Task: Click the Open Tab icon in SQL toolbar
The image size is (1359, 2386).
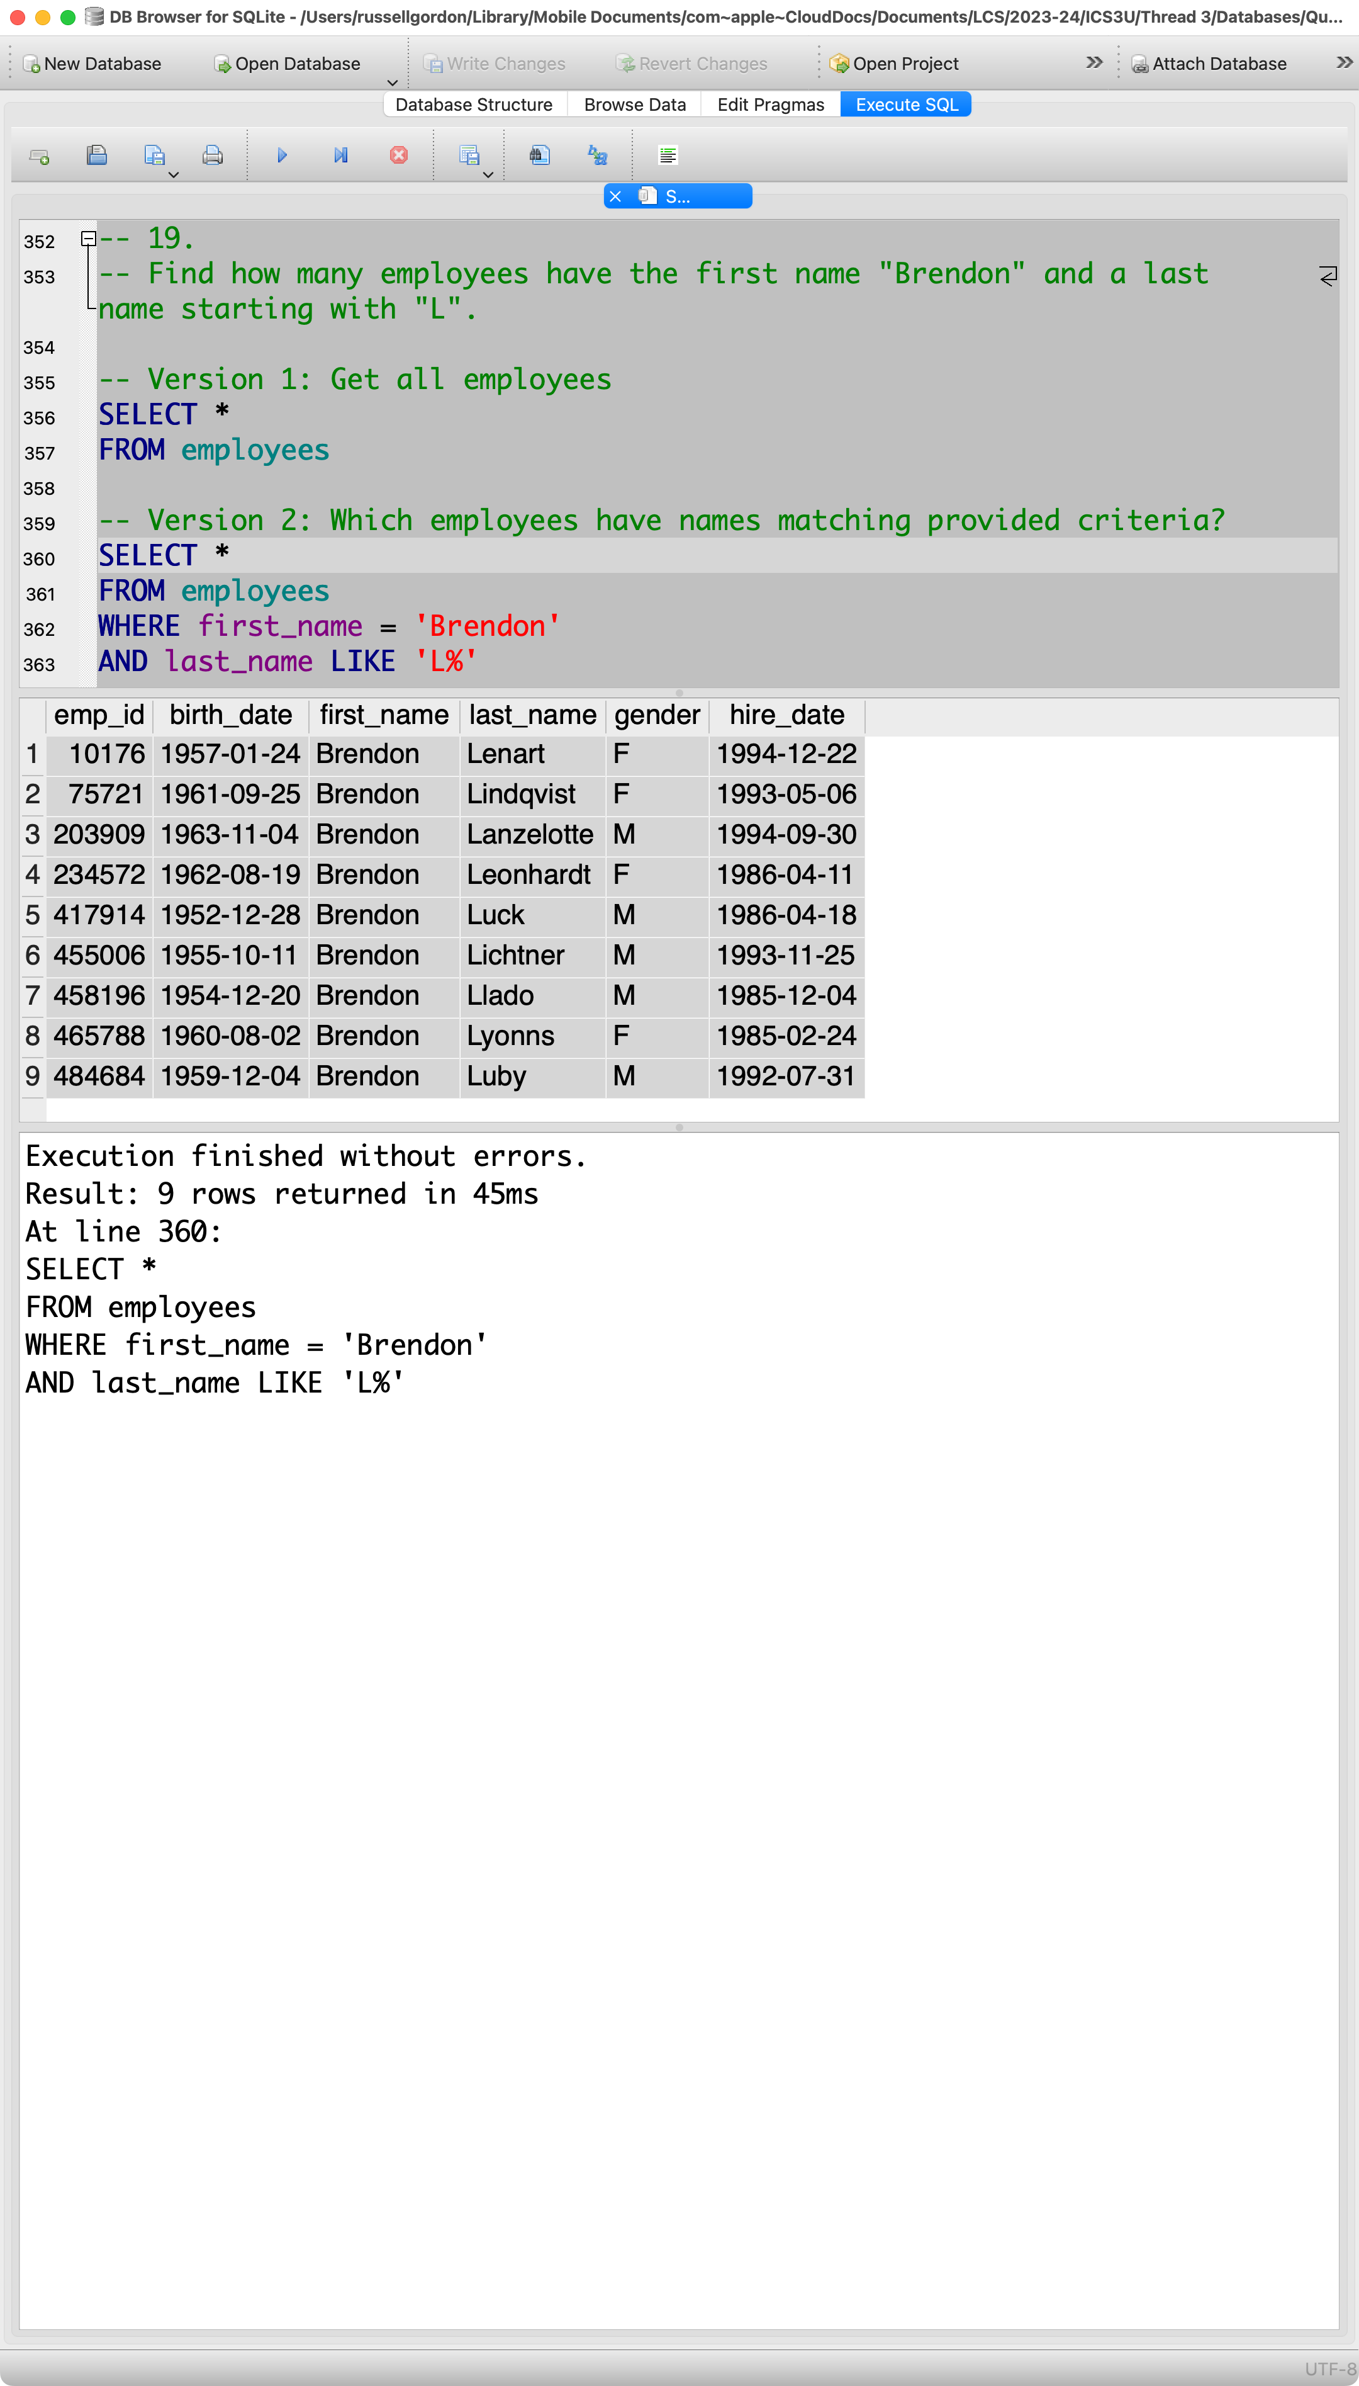Action: click(x=39, y=156)
